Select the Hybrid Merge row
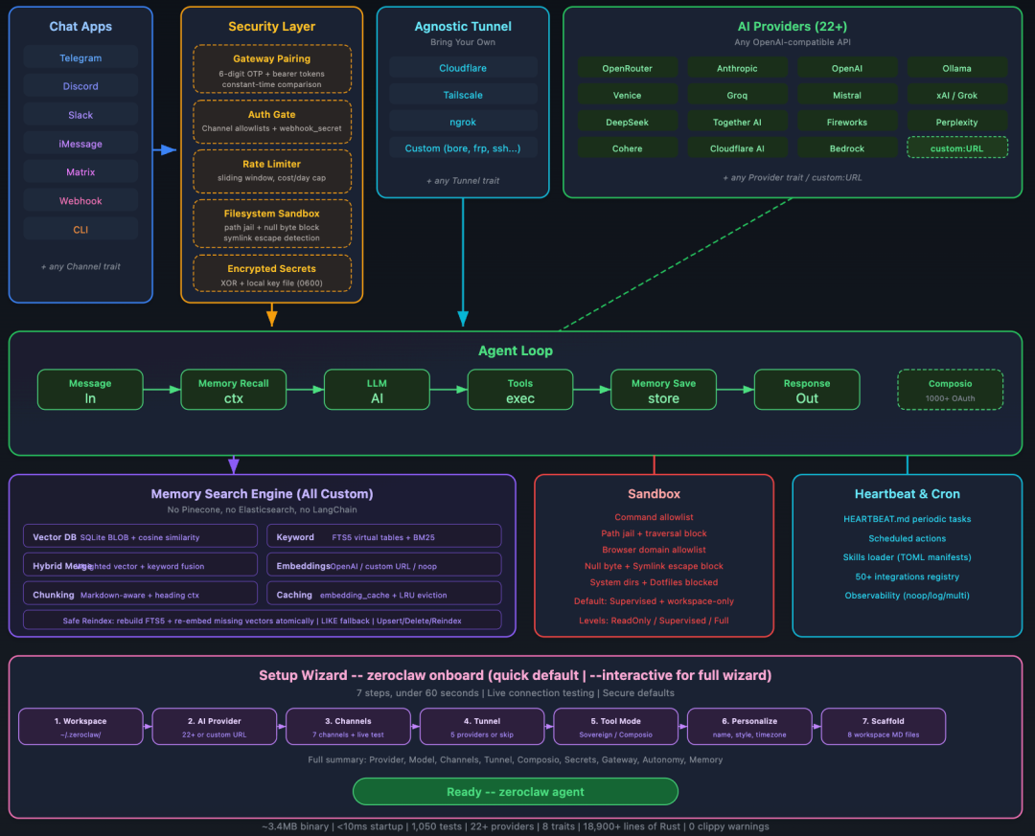 (x=141, y=565)
